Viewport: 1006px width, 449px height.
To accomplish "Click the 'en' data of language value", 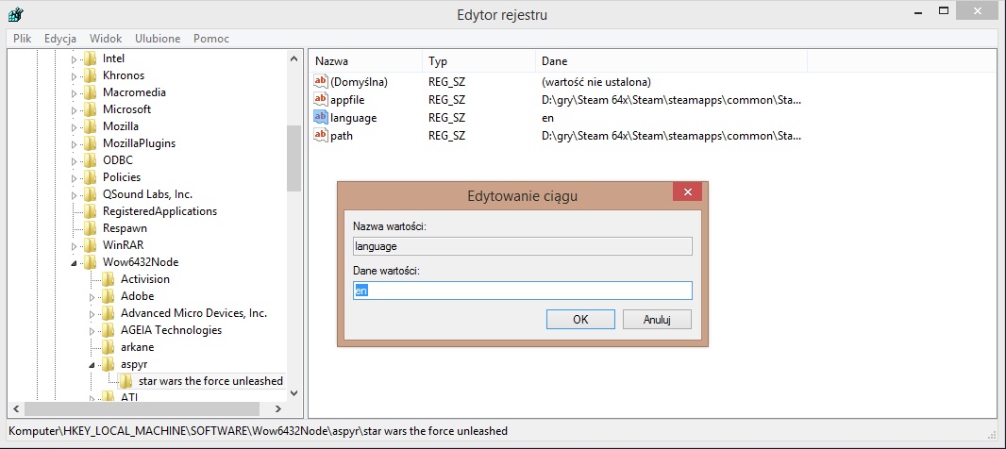I will tap(547, 118).
